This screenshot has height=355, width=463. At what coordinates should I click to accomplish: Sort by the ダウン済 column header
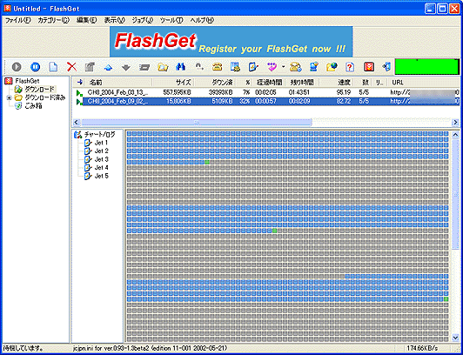tap(215, 82)
